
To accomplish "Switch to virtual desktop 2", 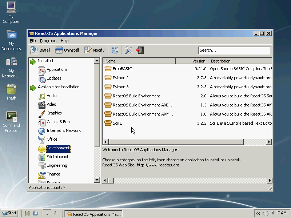I will click(55, 213).
